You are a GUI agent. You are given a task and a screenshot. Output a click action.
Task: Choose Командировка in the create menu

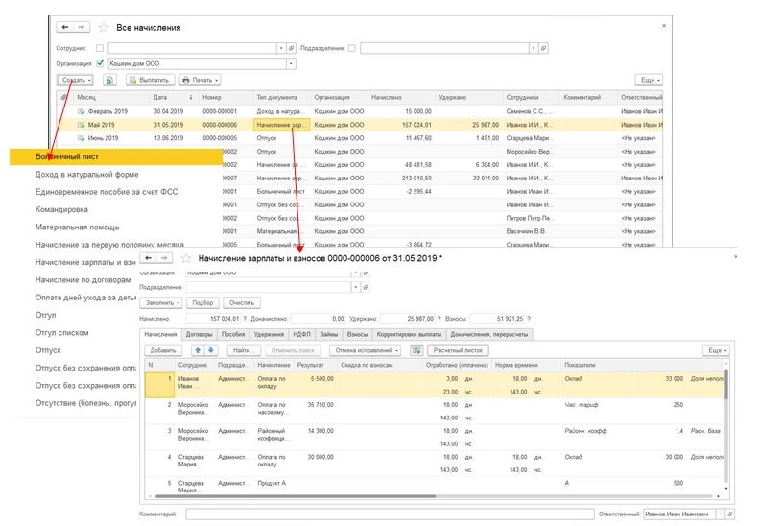point(63,209)
